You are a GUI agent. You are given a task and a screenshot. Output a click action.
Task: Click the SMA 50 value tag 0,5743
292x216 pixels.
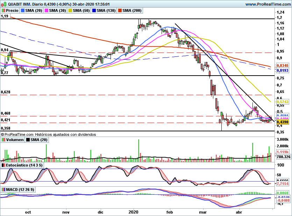pos(282,102)
